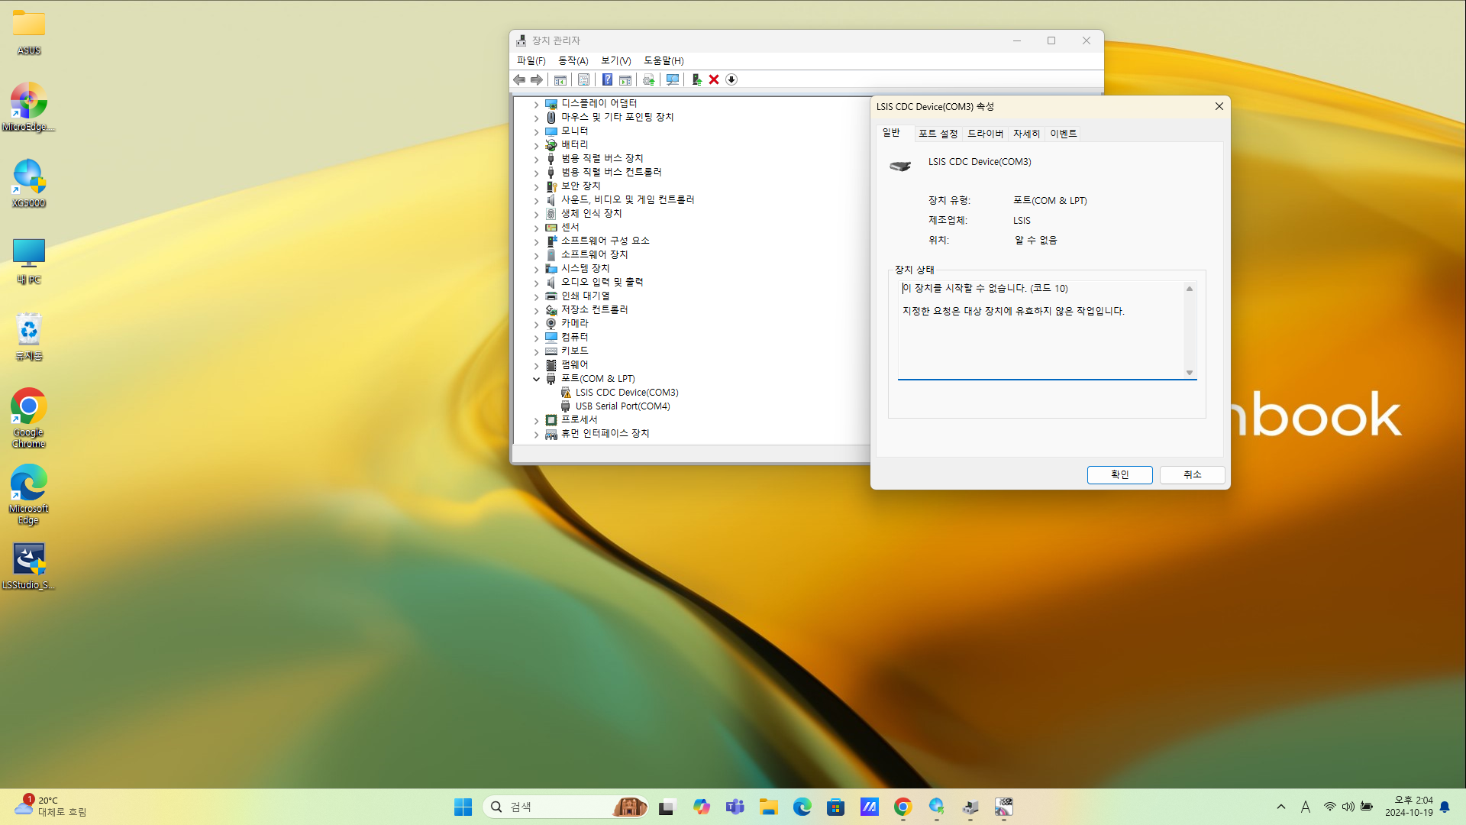Collapse the 포트(COM & LPT) category

pyautogui.click(x=536, y=379)
